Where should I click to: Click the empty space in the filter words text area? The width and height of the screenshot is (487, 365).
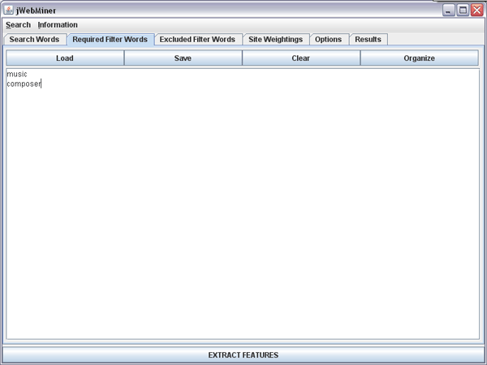click(x=243, y=211)
